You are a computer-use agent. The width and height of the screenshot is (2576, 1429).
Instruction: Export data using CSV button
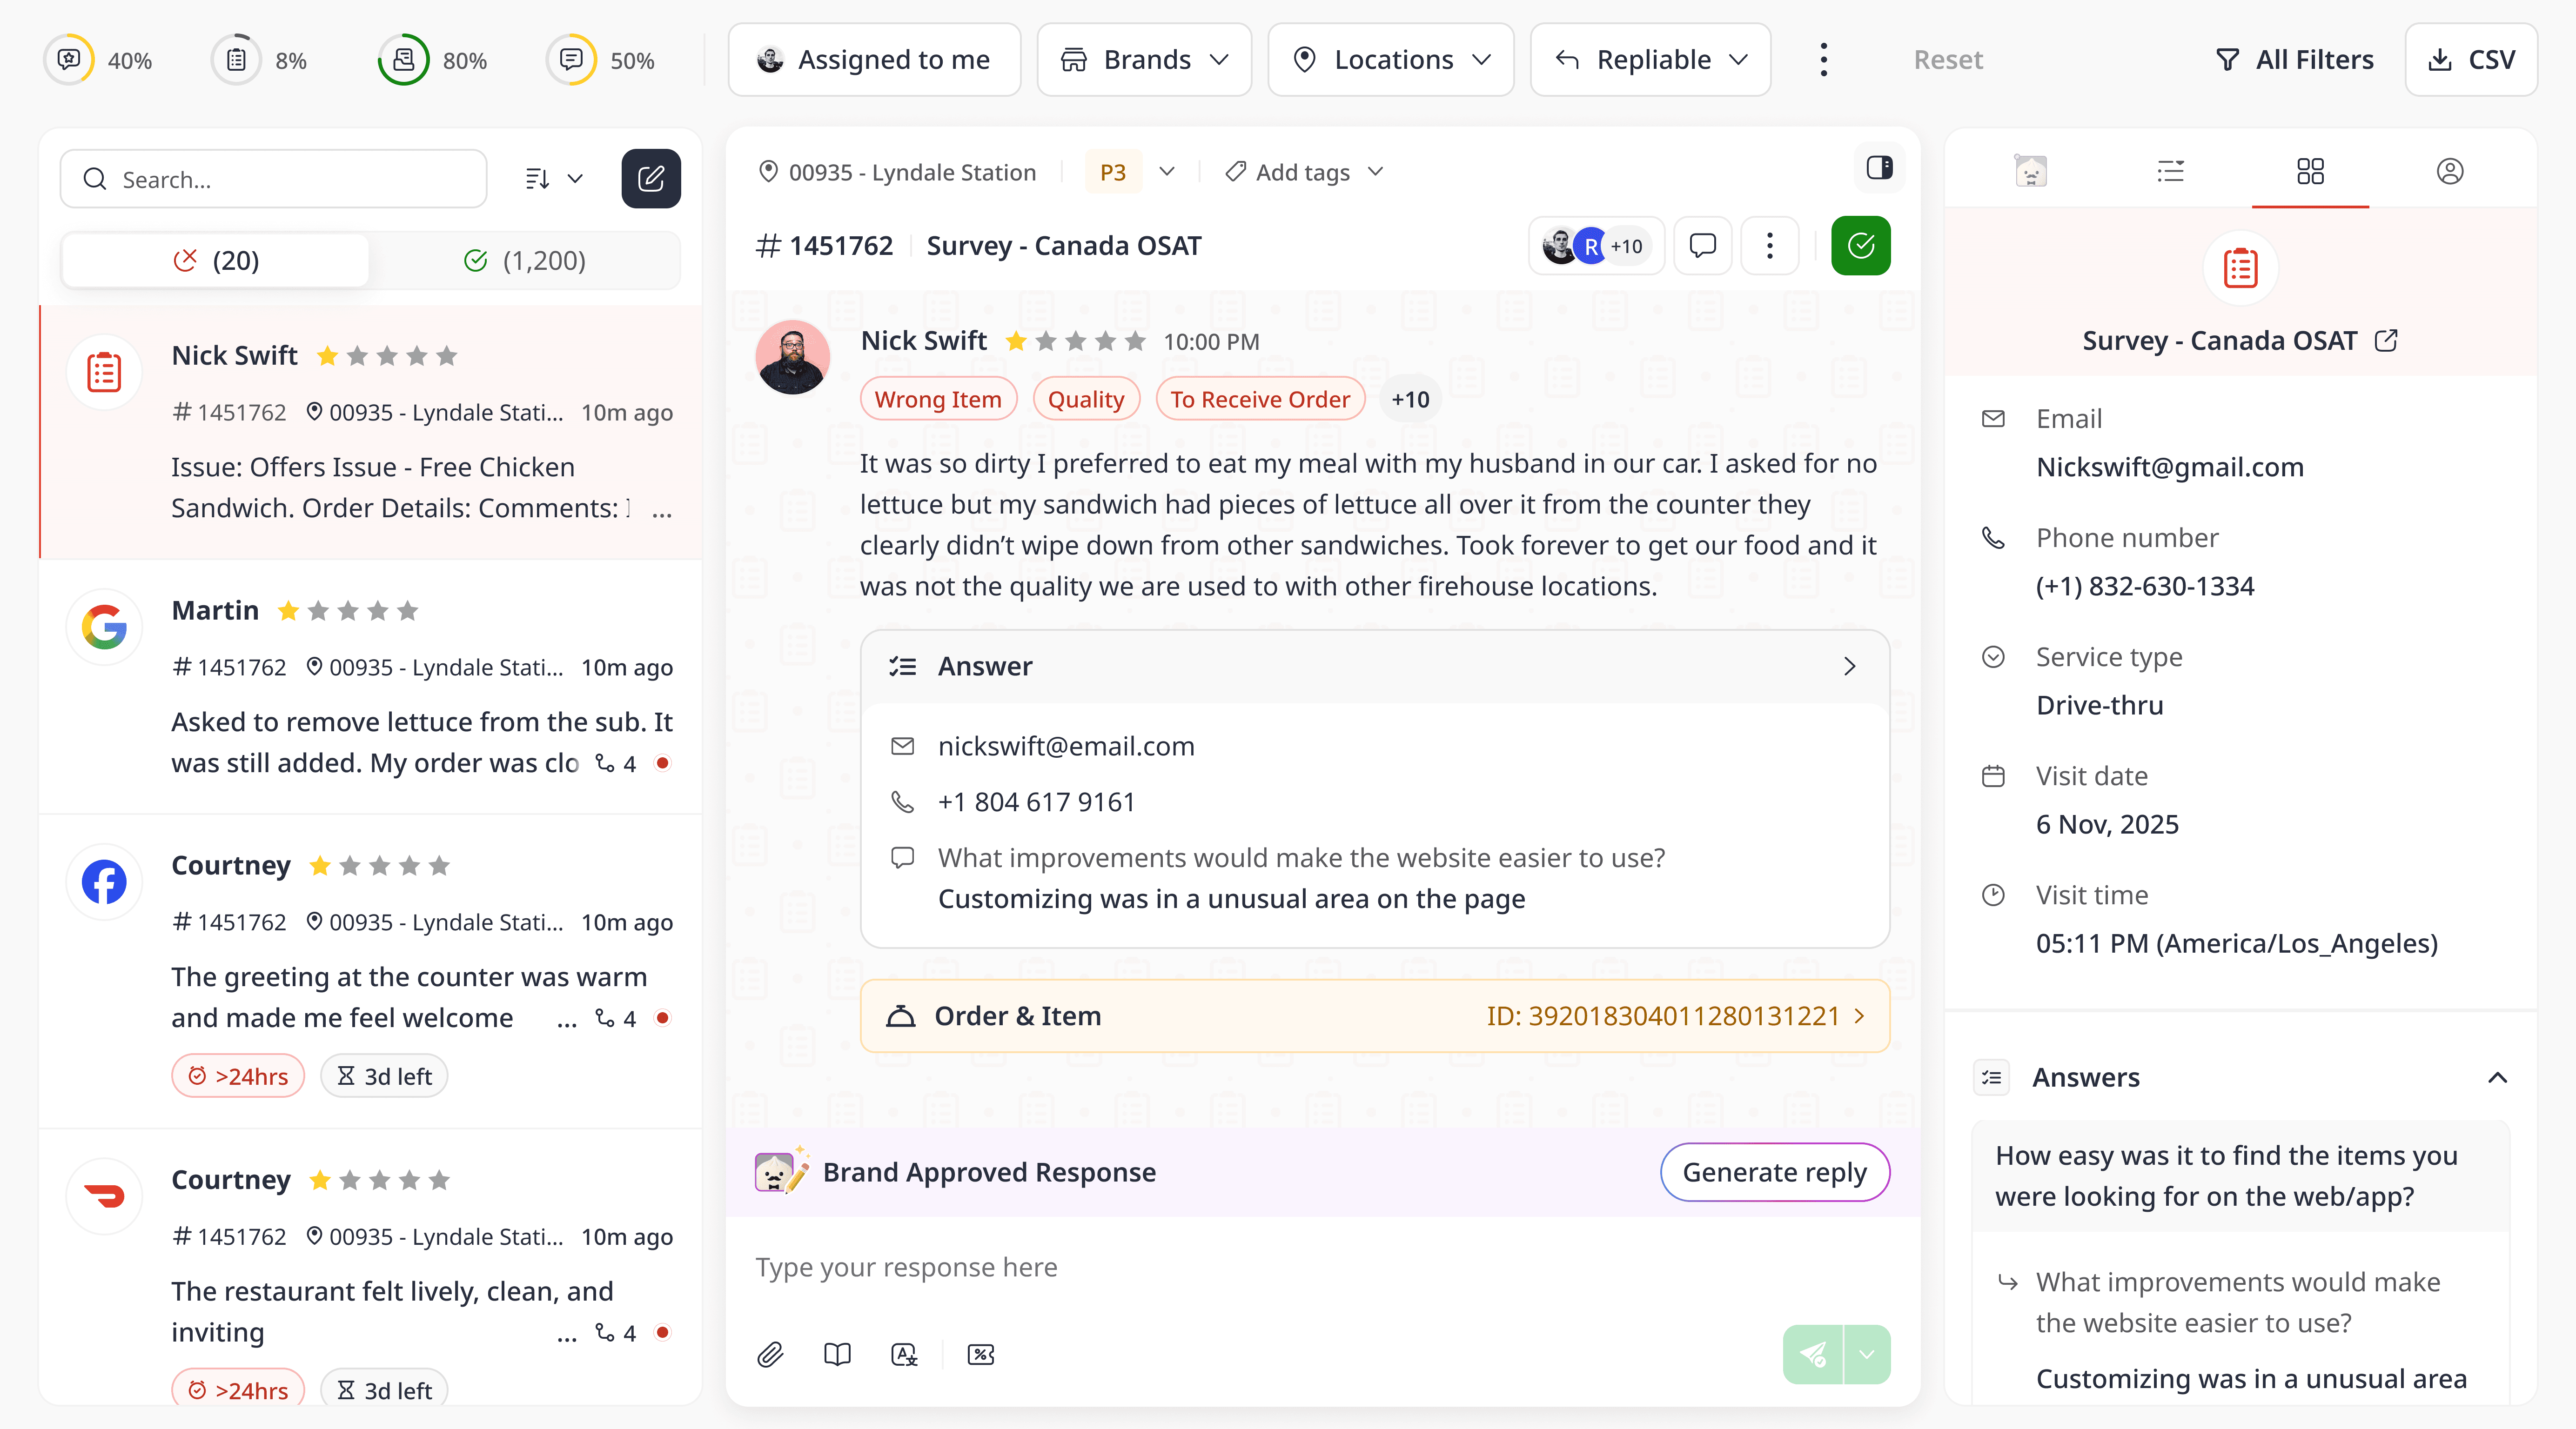pyautogui.click(x=2471, y=60)
